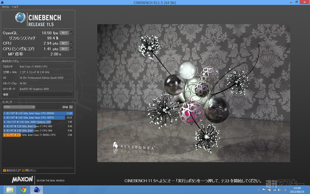Click the cores x GHz field
The width and height of the screenshot is (310, 194).
[x=45, y=72]
